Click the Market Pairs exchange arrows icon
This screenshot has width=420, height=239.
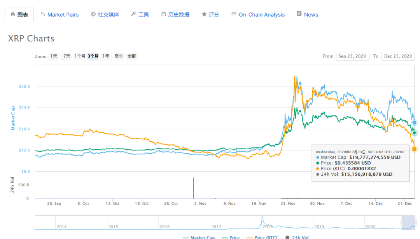43,14
